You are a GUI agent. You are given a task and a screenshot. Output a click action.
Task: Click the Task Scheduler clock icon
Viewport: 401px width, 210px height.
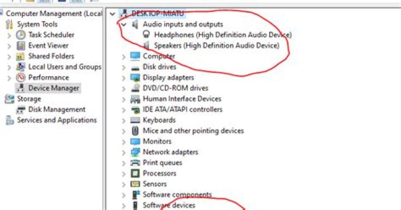coord(21,35)
